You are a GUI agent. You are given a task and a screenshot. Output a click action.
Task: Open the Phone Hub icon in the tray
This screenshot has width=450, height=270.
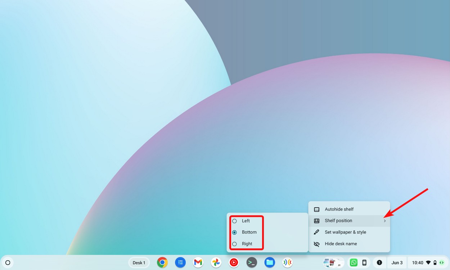[x=364, y=262]
